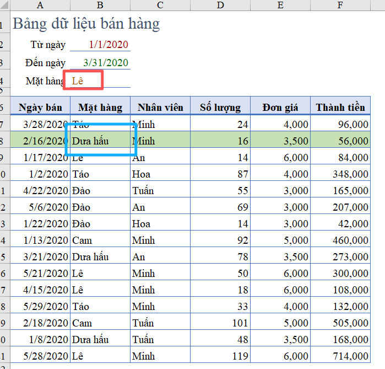
Task: Select the date cell 1/17/2020
Action: pyautogui.click(x=40, y=157)
